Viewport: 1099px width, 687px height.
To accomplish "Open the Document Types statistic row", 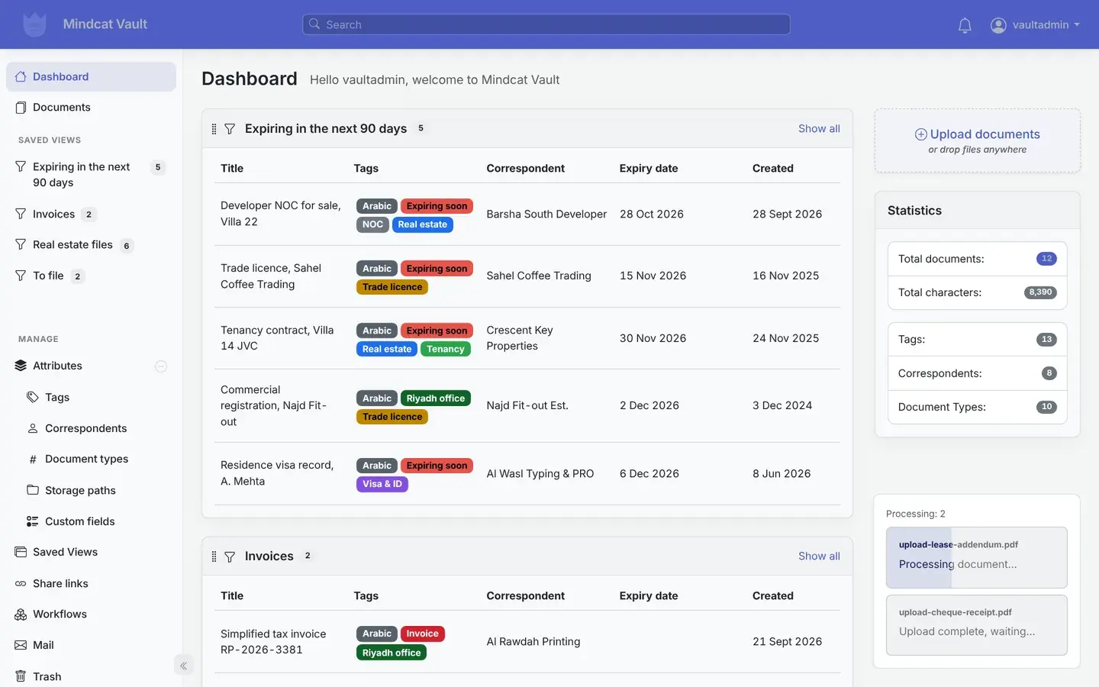I will pos(977,407).
